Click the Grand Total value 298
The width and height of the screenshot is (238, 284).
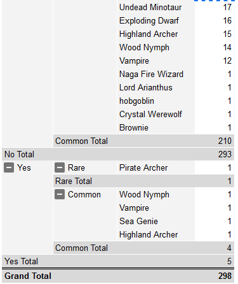[x=225, y=276]
